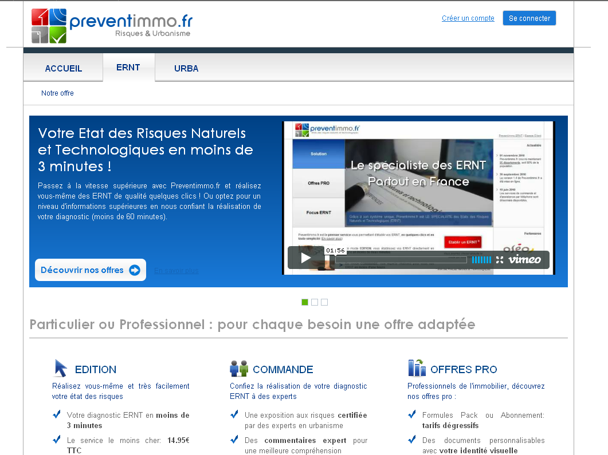
Task: Open the Notre offre submenu item
Action: 57,93
